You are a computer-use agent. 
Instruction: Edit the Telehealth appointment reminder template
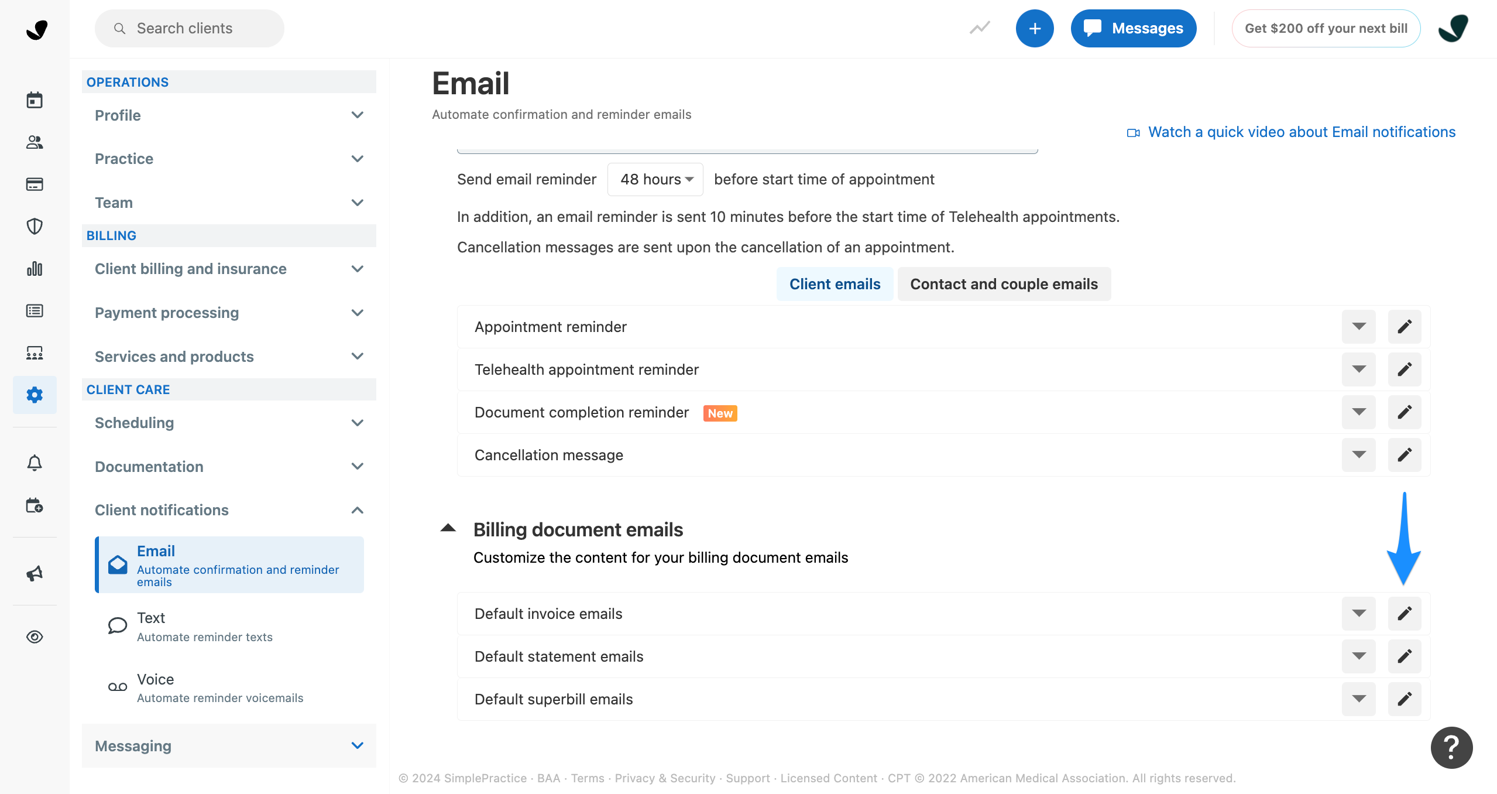[x=1405, y=369]
